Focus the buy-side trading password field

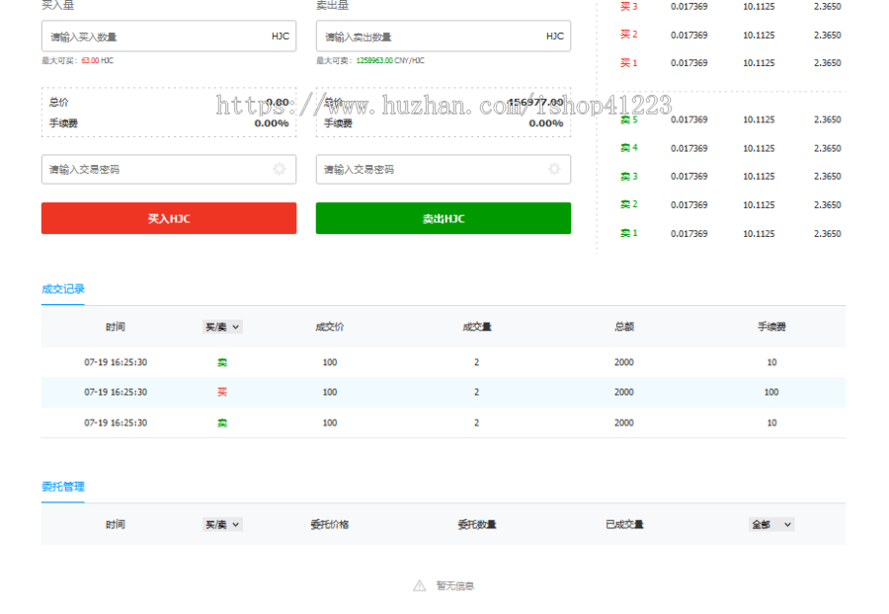coord(168,170)
